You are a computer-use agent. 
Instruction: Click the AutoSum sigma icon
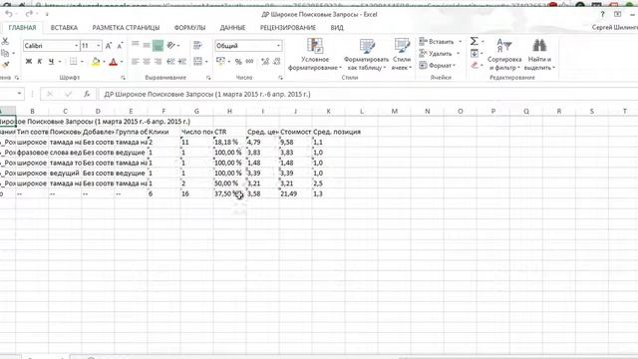pos(475,41)
